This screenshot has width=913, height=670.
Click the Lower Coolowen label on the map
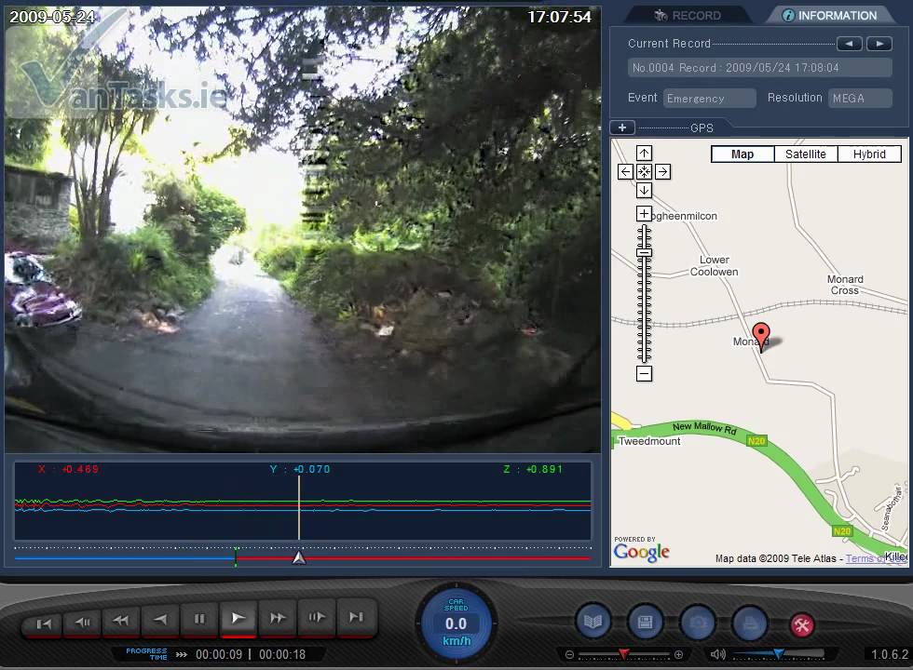coord(714,266)
